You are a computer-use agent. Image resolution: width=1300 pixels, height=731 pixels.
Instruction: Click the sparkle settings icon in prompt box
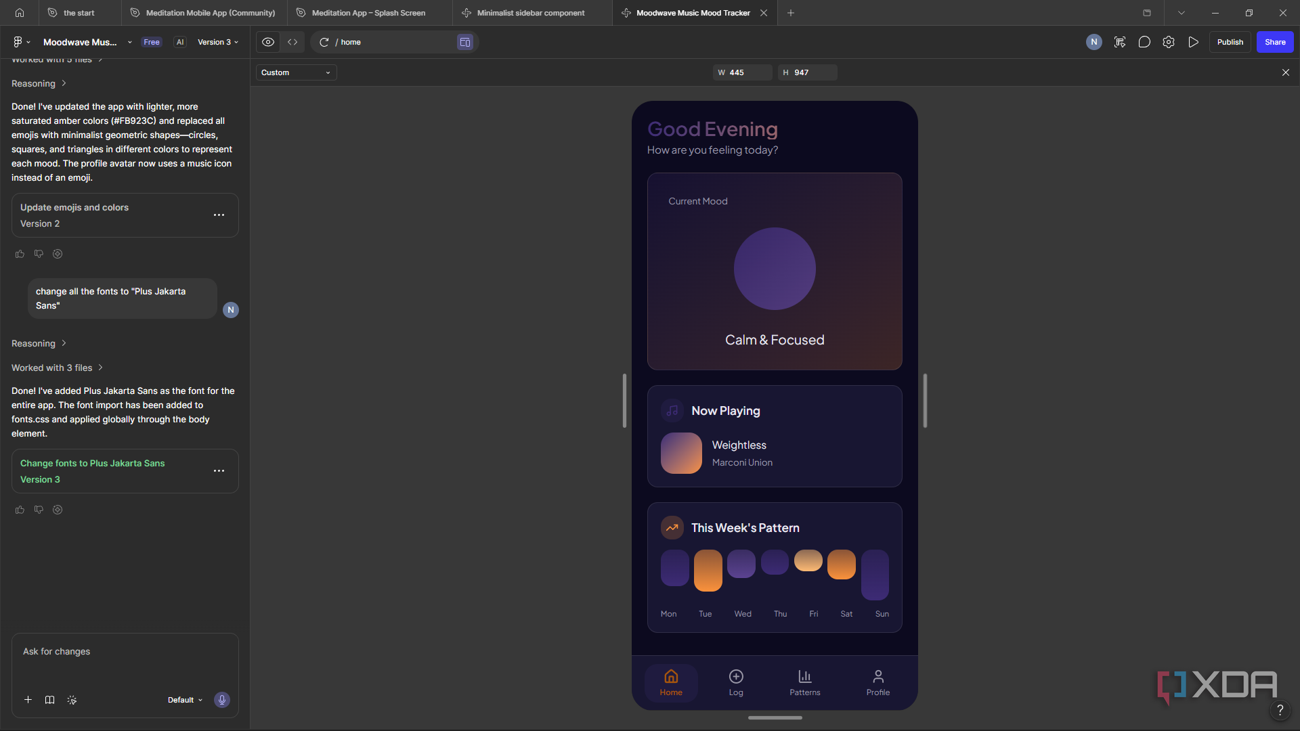point(72,700)
